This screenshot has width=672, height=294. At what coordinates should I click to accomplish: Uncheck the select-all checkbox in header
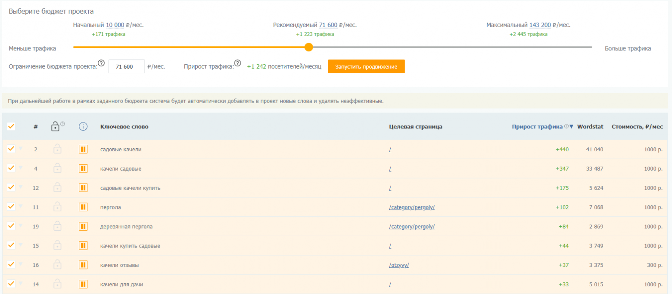[11, 126]
